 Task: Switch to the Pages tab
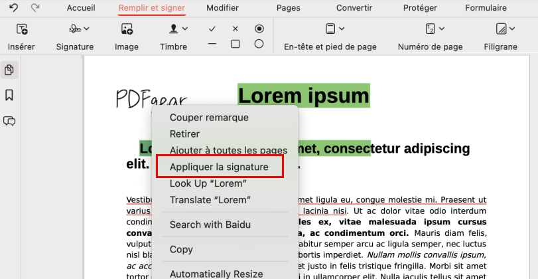tap(288, 8)
